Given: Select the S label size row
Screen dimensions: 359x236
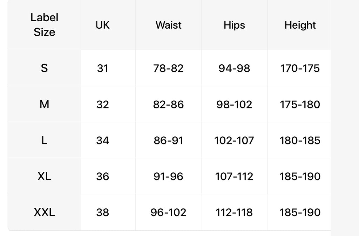Looking at the screenshot, I should click(x=169, y=68).
